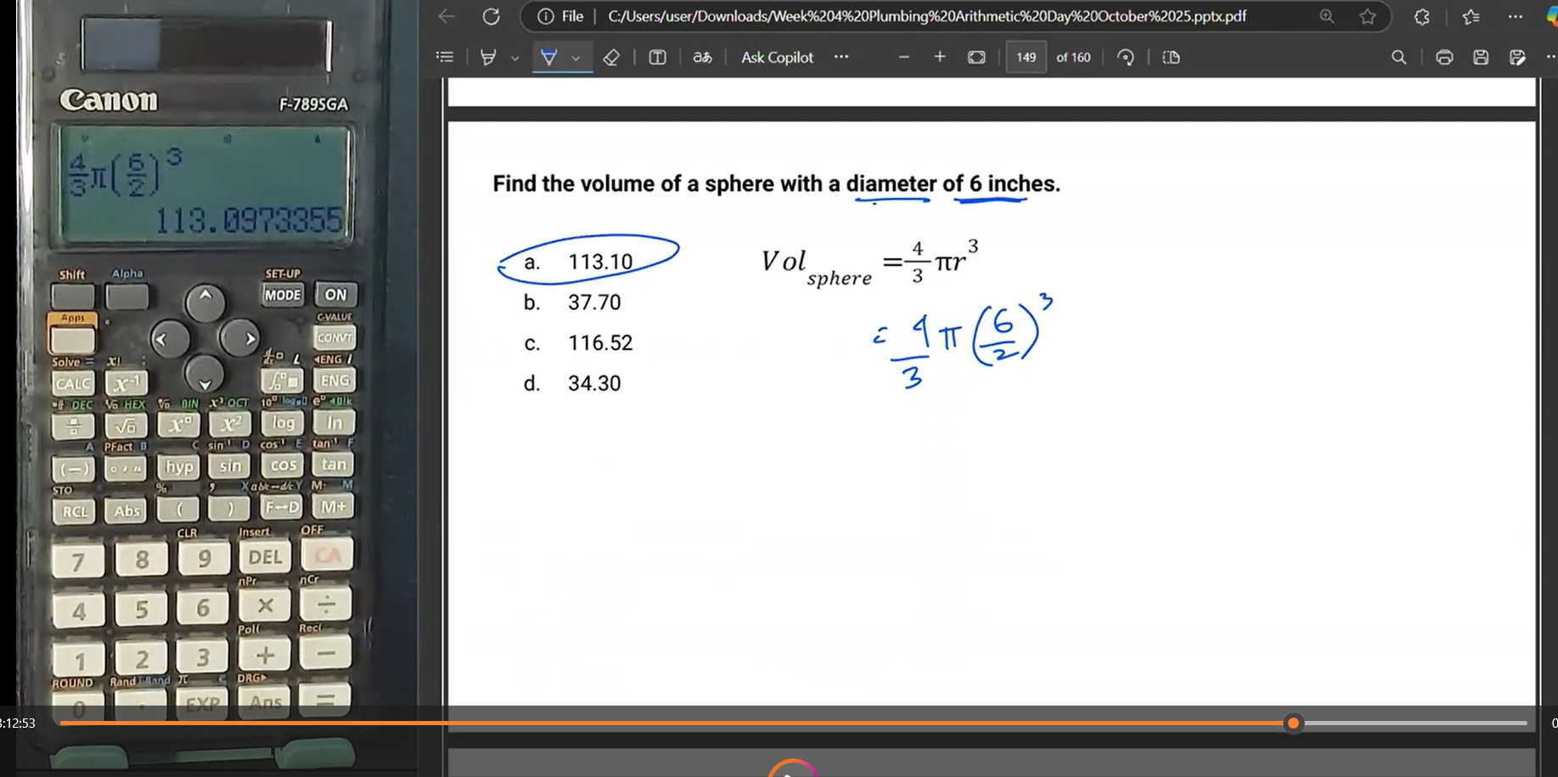Rotate the PDF page
1558x777 pixels.
(1126, 57)
